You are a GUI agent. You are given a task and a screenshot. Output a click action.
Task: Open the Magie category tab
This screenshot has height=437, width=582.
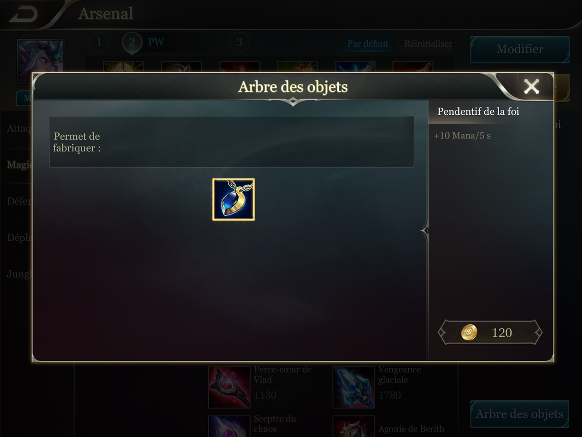pos(19,165)
